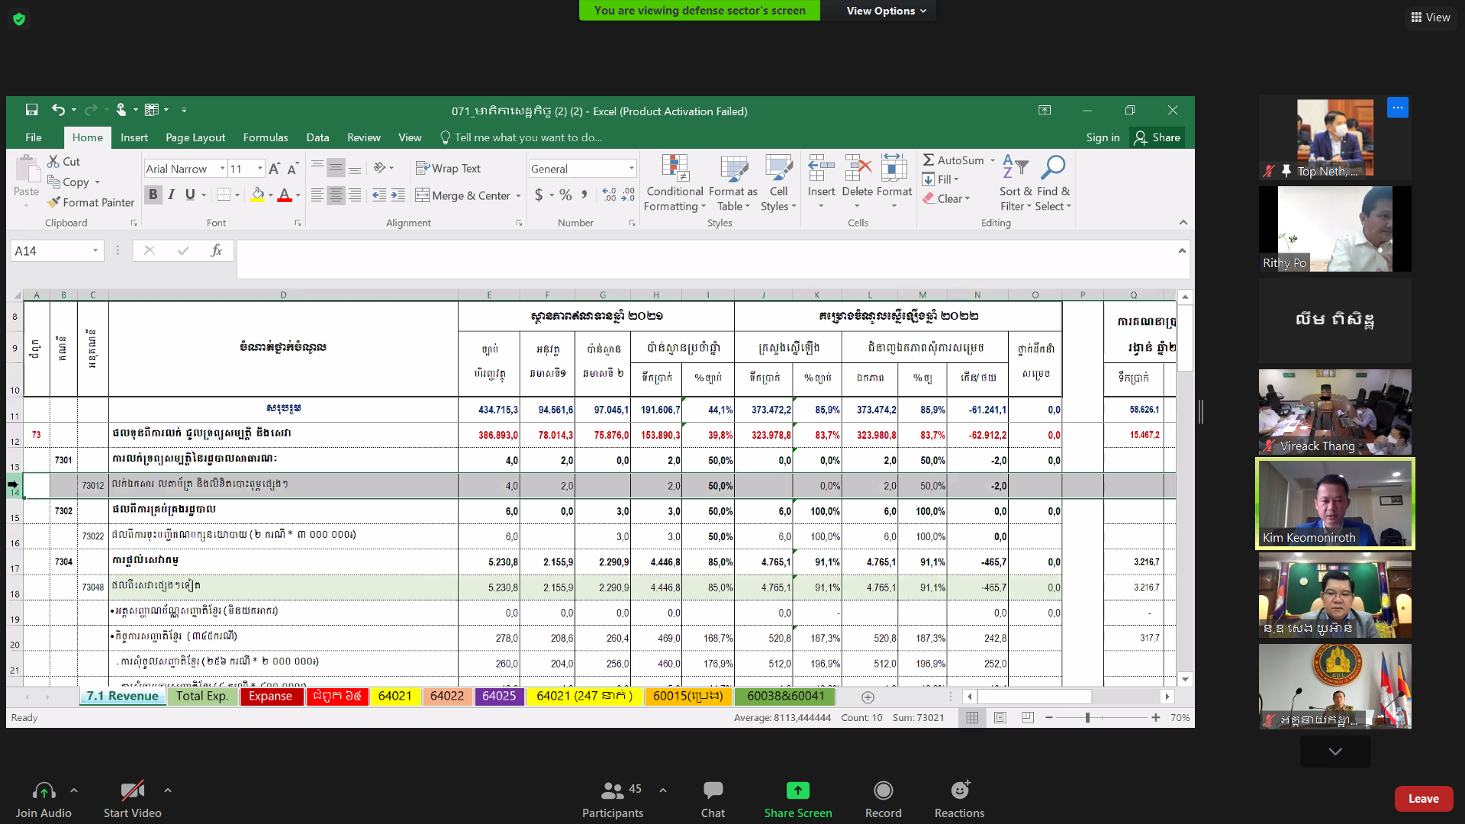
Task: Switch to the Page Layout tab
Action: tap(195, 137)
